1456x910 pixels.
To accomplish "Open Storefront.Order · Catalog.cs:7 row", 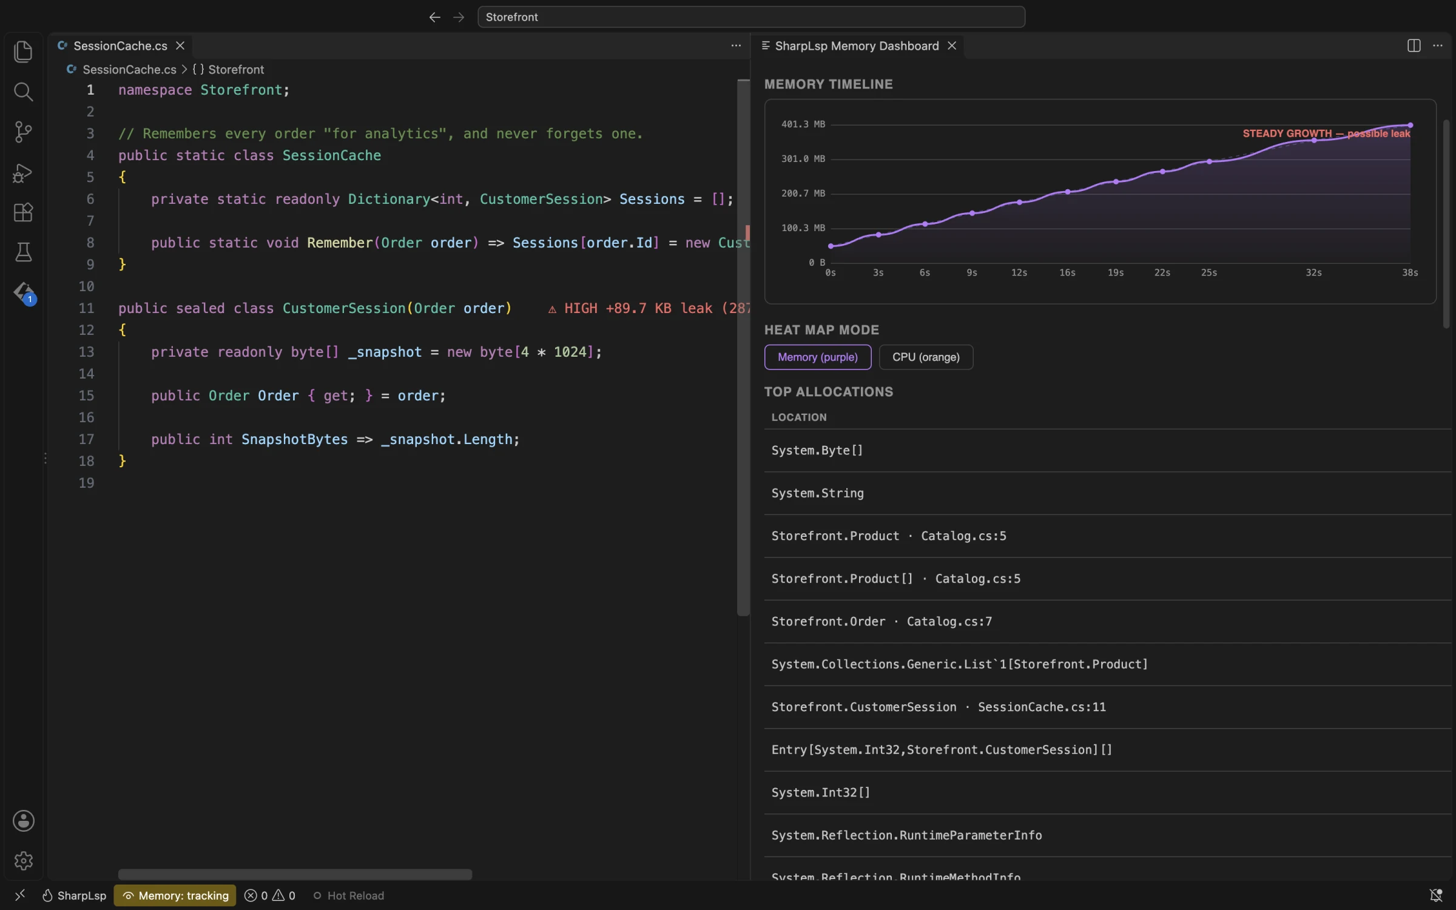I will [x=1107, y=622].
